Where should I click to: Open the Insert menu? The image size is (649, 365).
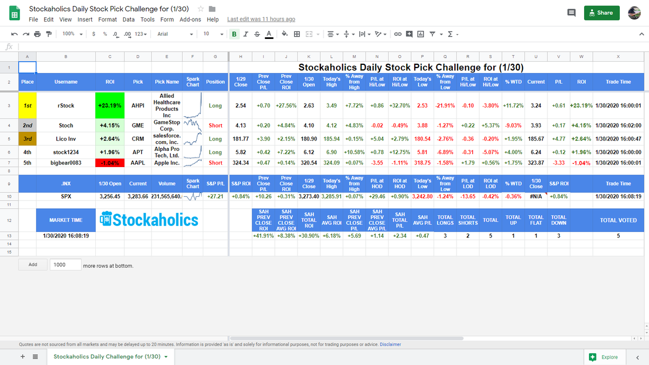coord(85,19)
